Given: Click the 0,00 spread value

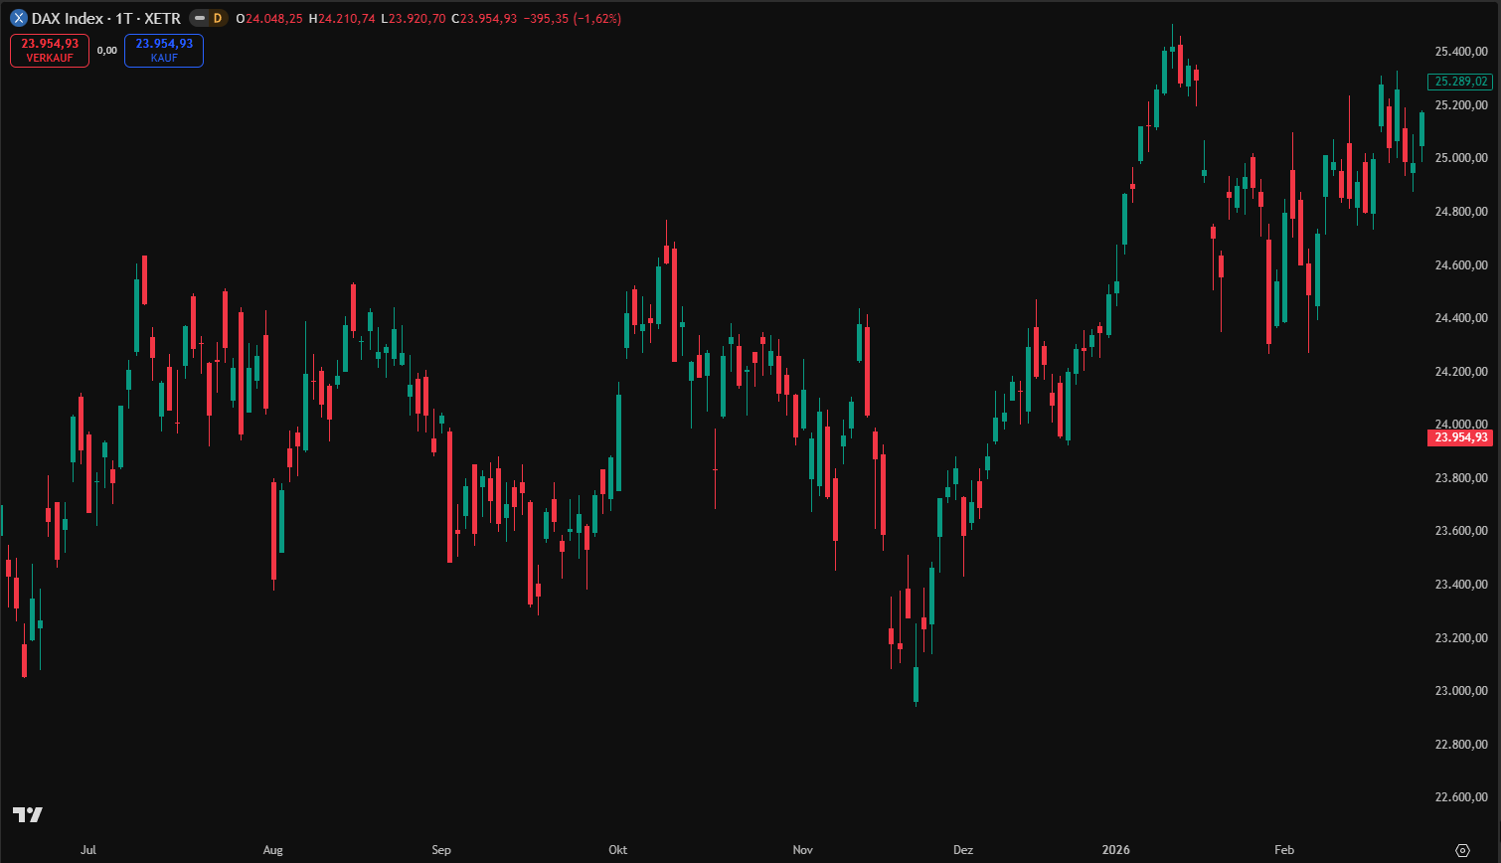Looking at the screenshot, I should click(x=107, y=51).
